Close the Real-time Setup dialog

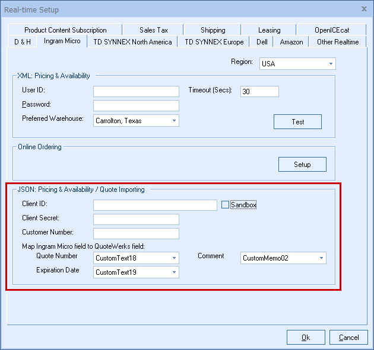point(364,9)
